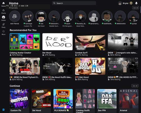The image size is (141, 113).
Task: Click the 92% Rating text
Action: (x=17, y=55)
